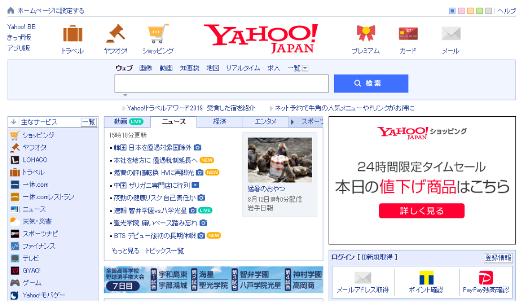This screenshot has width=523, height=303.
Task: Open the カード credit card icon
Action: coord(408,34)
